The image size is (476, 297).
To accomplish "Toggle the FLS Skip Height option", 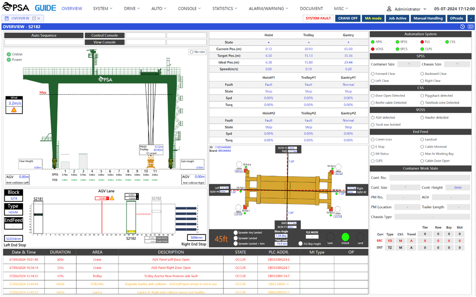I will pyautogui.click(x=300, y=244).
